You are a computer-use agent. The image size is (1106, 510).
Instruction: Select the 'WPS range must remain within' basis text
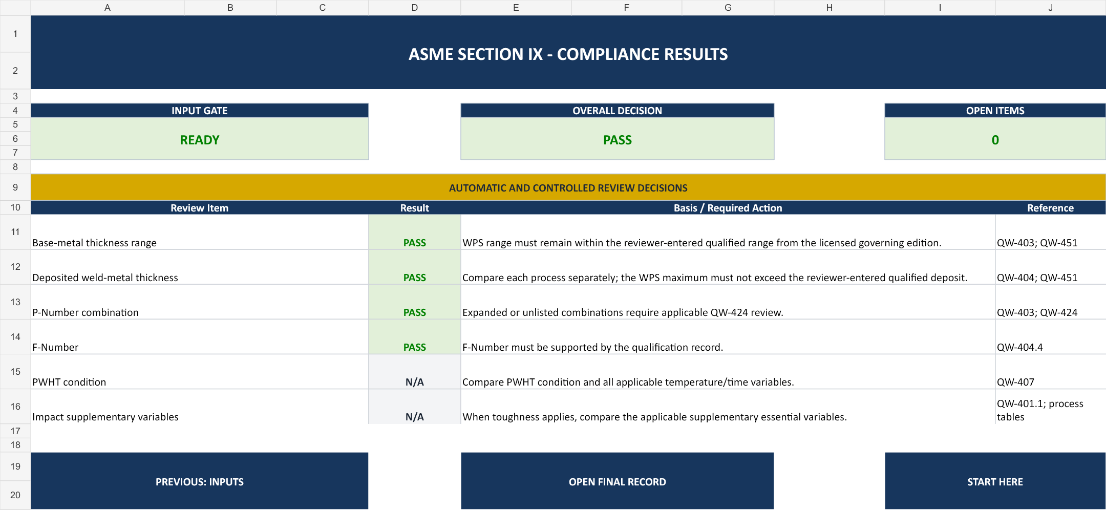tap(701, 243)
